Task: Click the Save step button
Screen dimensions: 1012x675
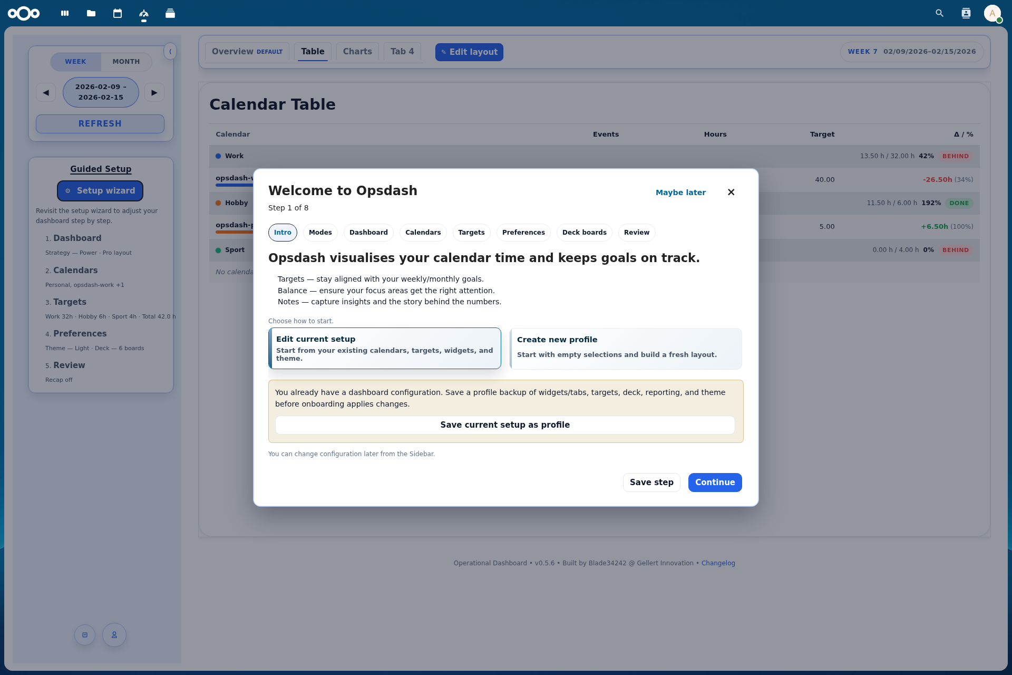Action: (x=651, y=483)
